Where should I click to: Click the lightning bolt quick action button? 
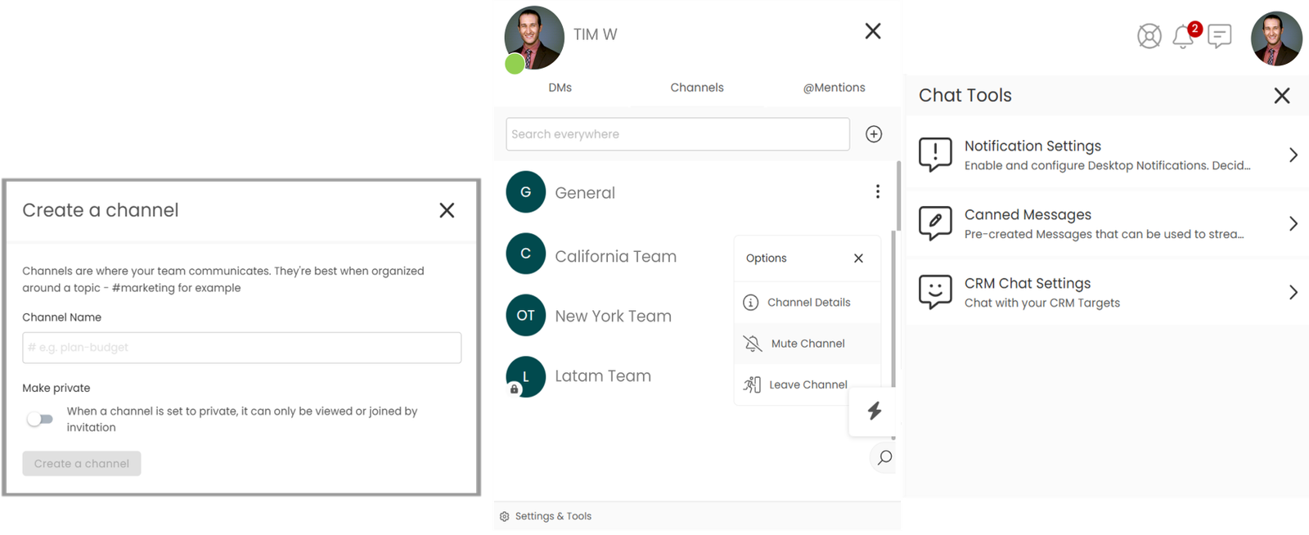coord(874,411)
